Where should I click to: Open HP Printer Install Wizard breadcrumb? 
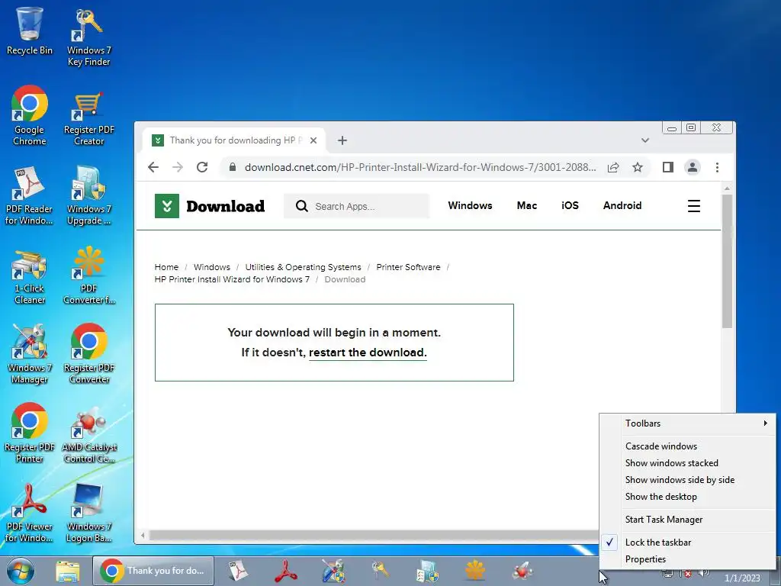pos(232,279)
